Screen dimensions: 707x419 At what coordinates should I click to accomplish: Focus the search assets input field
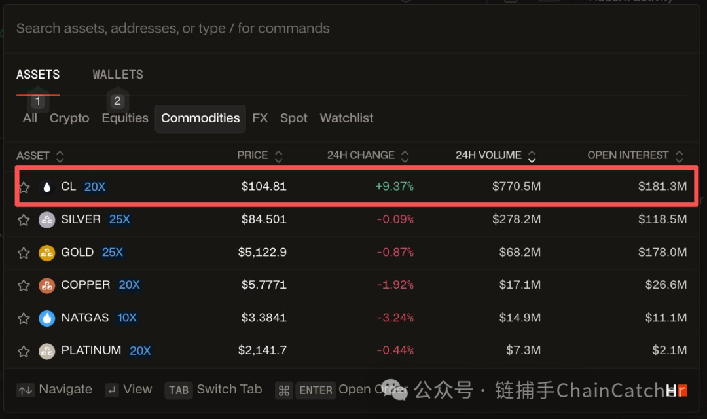pos(352,28)
